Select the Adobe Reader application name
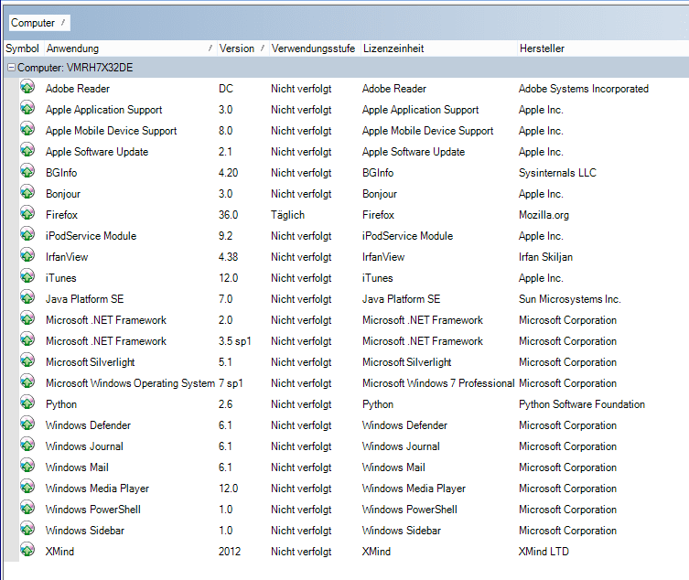The width and height of the screenshot is (689, 580). pos(78,89)
